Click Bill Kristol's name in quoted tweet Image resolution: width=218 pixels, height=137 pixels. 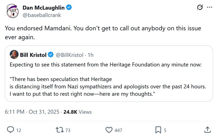(33, 55)
